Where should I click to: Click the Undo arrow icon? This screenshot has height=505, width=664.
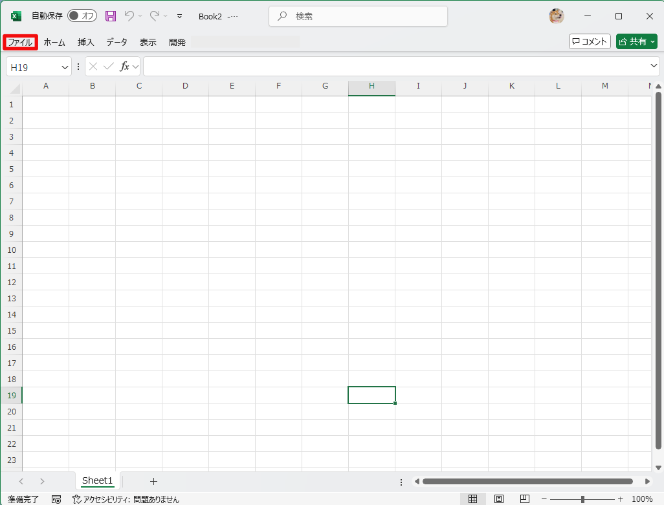pos(129,16)
